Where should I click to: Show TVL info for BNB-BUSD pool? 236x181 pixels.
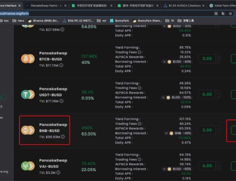pos(63,137)
